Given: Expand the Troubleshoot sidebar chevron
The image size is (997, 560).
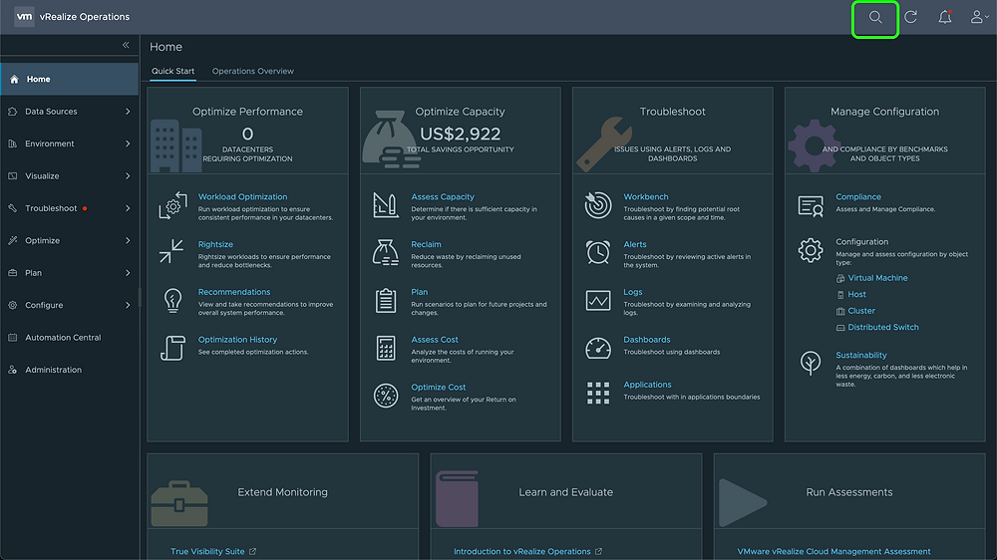Looking at the screenshot, I should 128,208.
